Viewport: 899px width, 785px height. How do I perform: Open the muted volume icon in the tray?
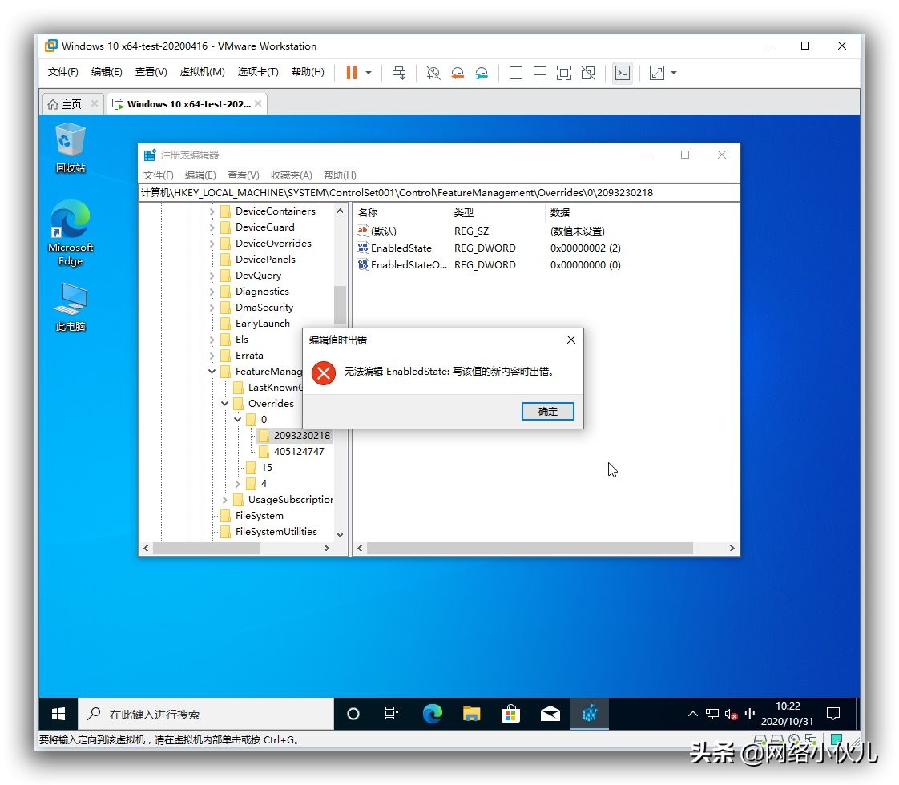coord(730,713)
